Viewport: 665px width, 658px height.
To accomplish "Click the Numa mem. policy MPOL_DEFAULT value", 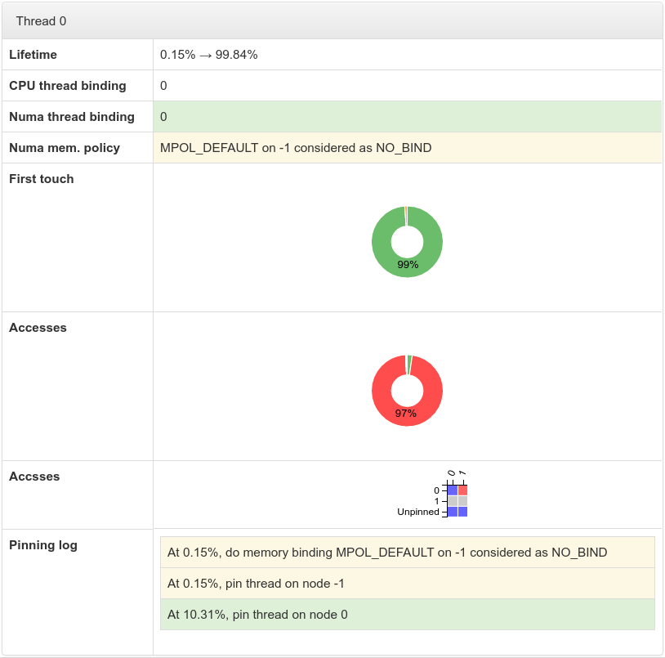I will (x=296, y=148).
